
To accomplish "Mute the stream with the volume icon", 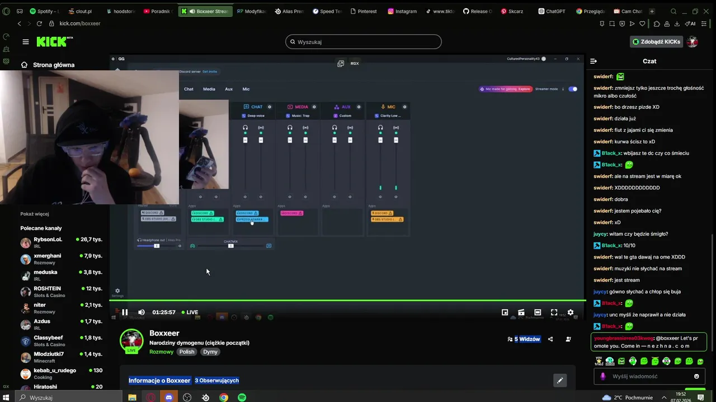I will click(142, 312).
